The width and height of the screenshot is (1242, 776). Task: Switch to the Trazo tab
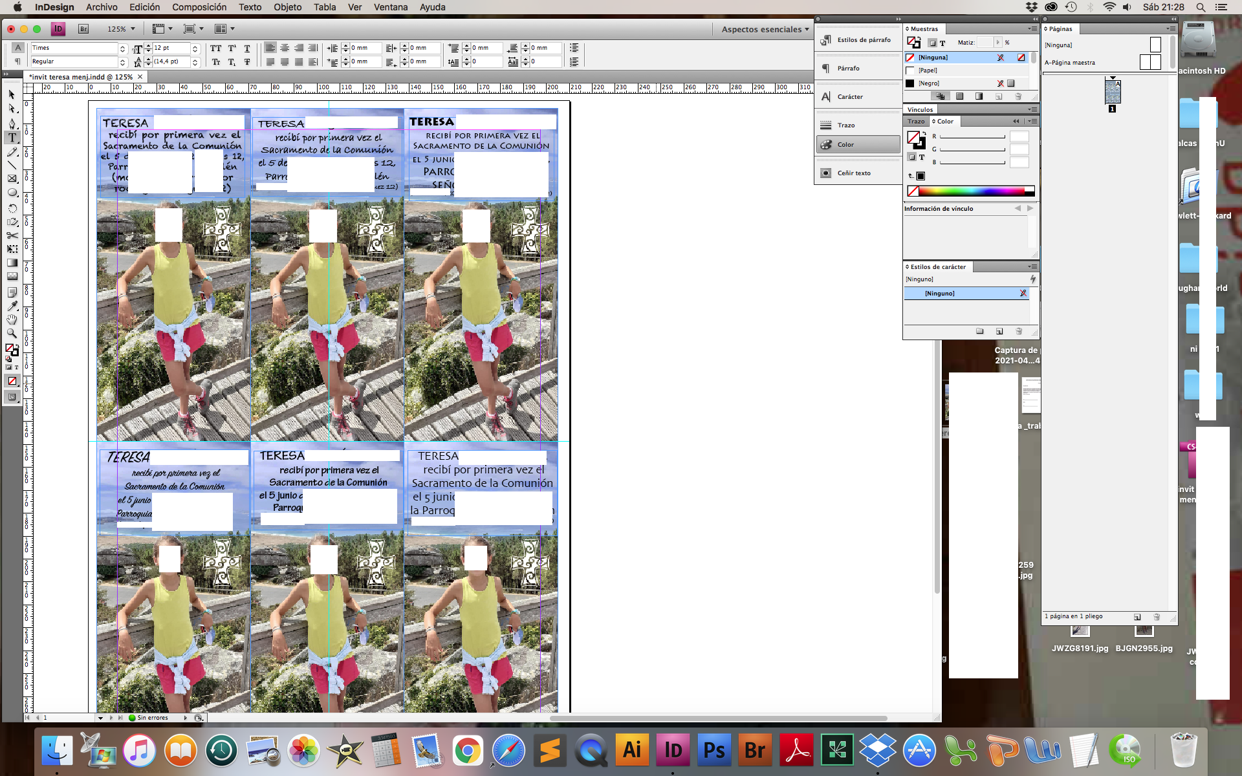pos(916,122)
